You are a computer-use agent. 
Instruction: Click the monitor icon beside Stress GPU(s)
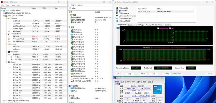tap(117, 21)
